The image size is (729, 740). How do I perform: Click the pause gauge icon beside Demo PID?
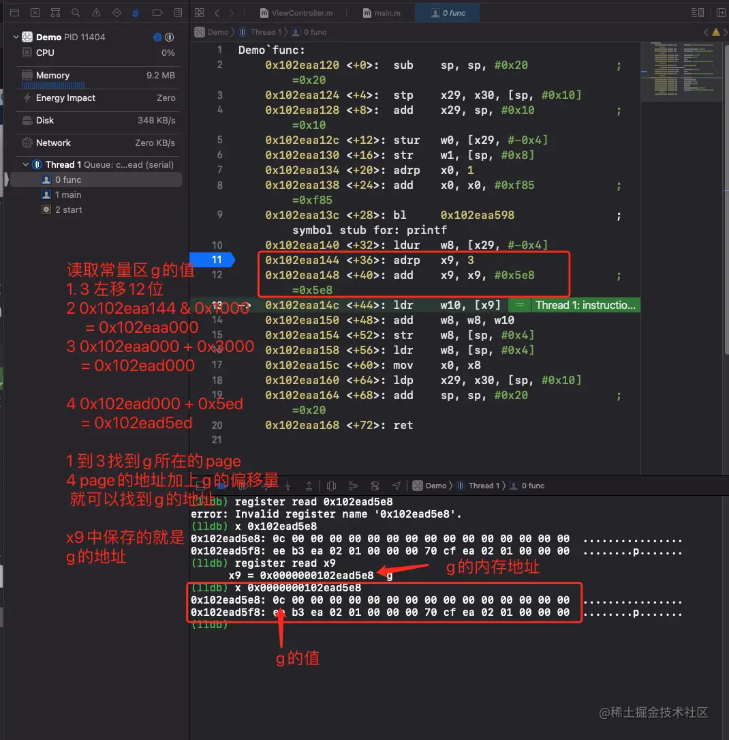point(169,37)
